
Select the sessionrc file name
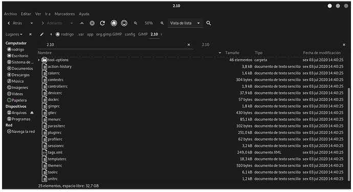56,146
